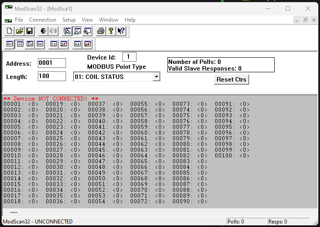Close the inner ModSca1 document window

click(x=314, y=20)
